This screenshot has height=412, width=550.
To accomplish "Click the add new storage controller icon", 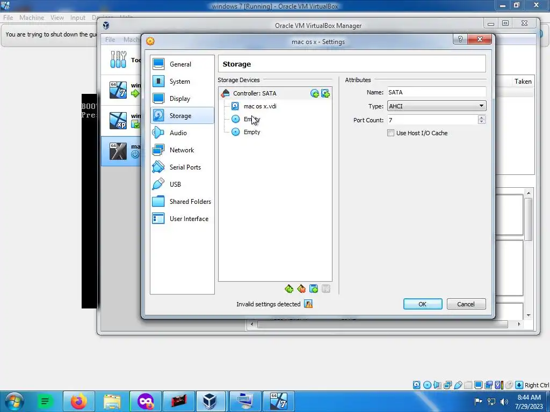I will point(289,289).
